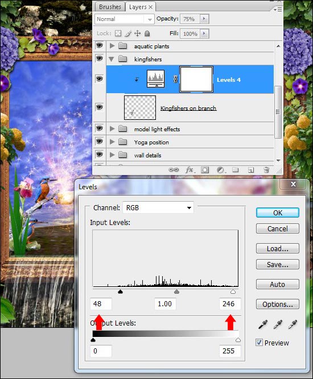
Task: Click the Save... button
Action: click(x=277, y=264)
